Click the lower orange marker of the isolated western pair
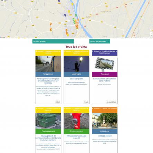 pos(51,29)
